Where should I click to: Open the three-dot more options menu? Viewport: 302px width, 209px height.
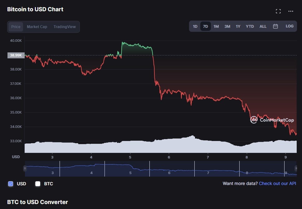click(x=291, y=11)
